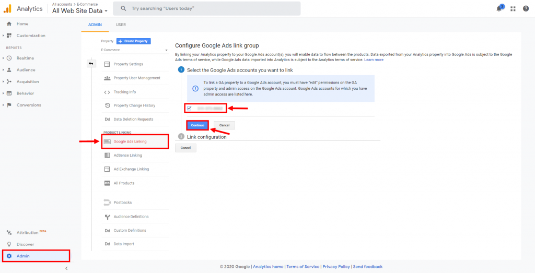The width and height of the screenshot is (535, 273).
Task: Collapse the left sidebar with chevron
Action: [x=66, y=268]
